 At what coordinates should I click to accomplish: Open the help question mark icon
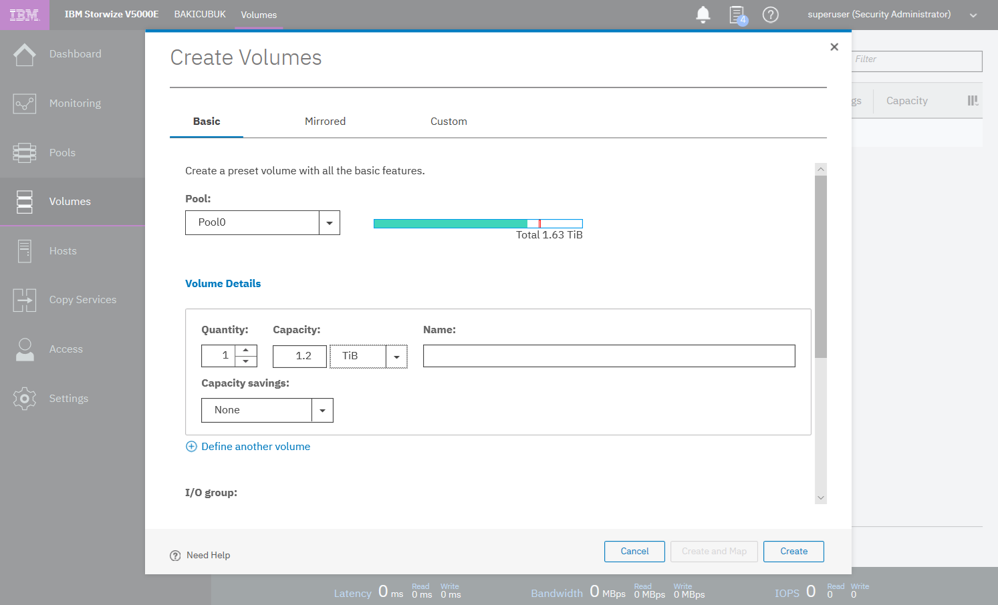point(771,15)
